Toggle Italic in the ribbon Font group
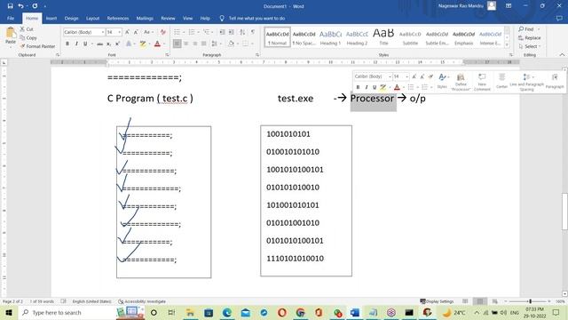568x320 pixels. 76,44
